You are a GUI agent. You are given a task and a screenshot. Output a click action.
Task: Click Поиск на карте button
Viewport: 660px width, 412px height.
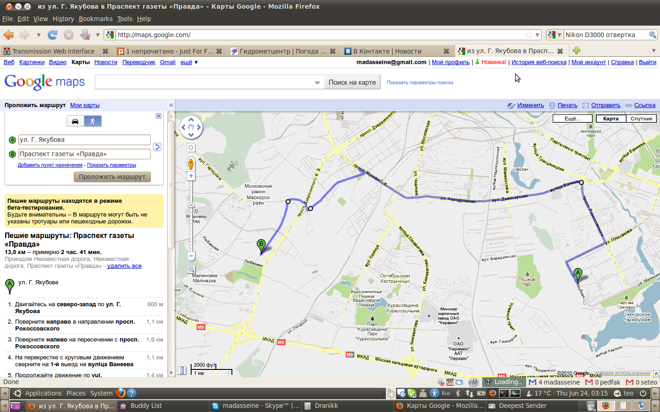pos(352,82)
